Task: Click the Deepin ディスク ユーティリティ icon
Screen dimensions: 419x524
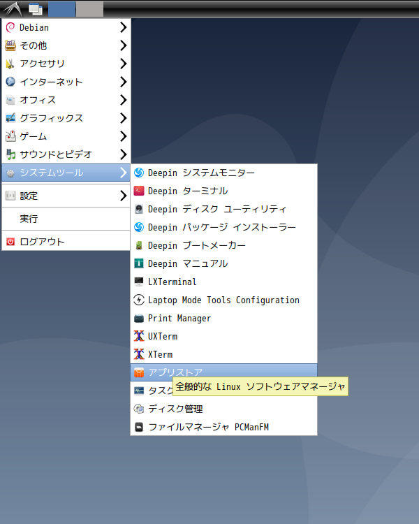Action: point(139,209)
